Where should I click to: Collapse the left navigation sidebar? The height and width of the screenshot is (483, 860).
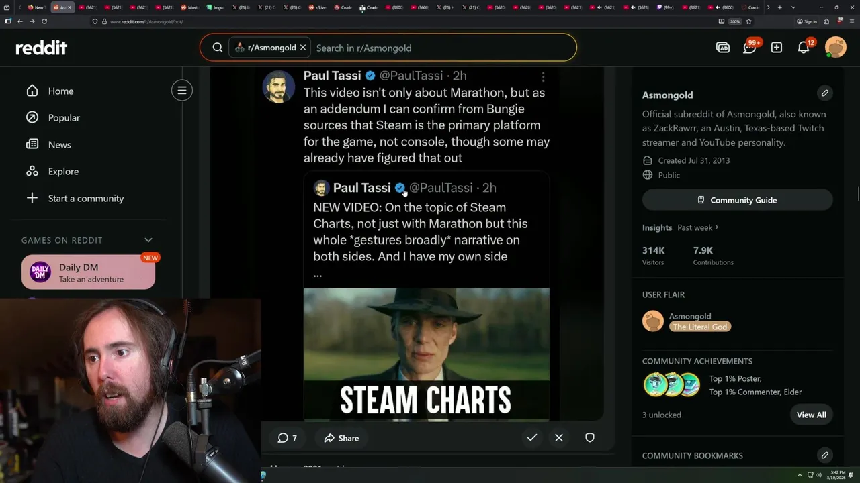pyautogui.click(x=182, y=91)
